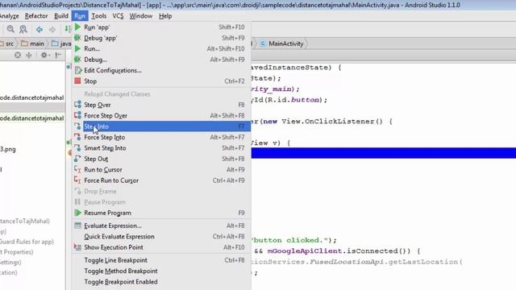This screenshot has height=290, width=516.
Task: Choose Run... from the Run menu
Action: (161, 48)
